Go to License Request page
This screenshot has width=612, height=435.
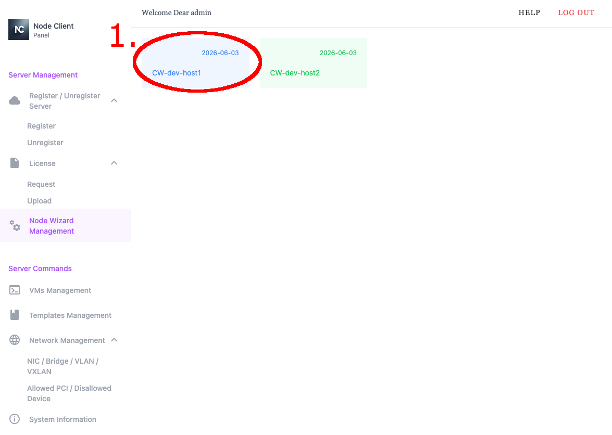tap(41, 184)
